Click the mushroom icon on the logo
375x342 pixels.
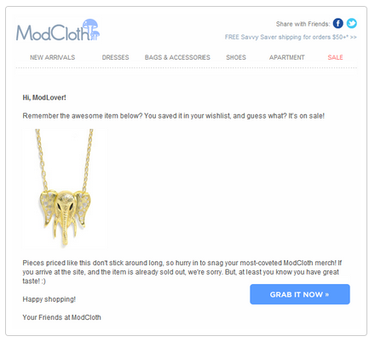tap(91, 29)
